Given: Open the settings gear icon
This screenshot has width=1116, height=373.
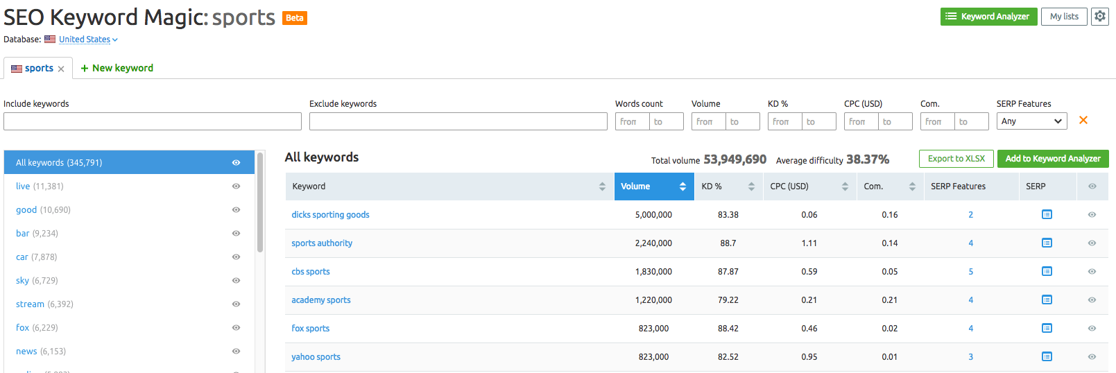Looking at the screenshot, I should click(1099, 16).
